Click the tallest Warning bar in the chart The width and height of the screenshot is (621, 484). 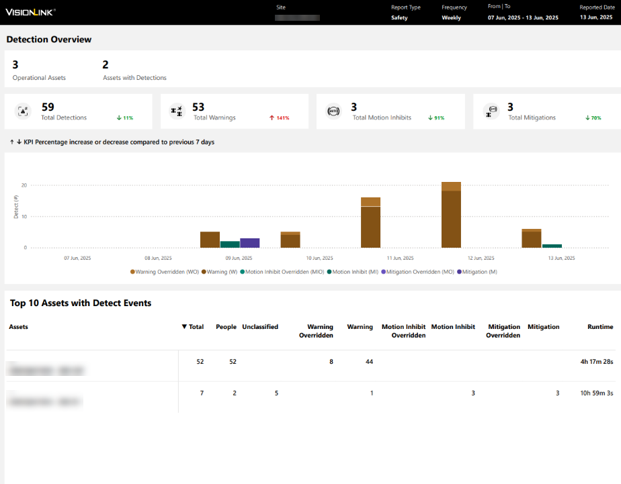tap(451, 219)
